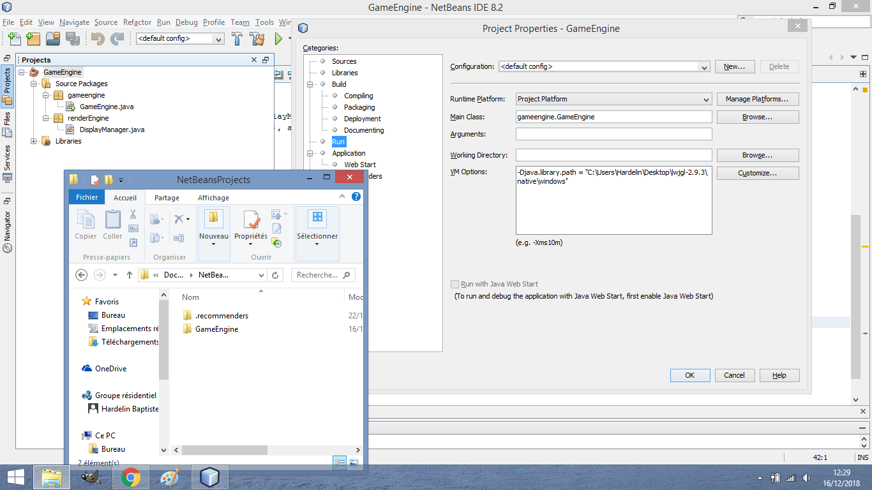Collapse the Explorer ribbon with chevron
This screenshot has height=490, width=872.
342,197
